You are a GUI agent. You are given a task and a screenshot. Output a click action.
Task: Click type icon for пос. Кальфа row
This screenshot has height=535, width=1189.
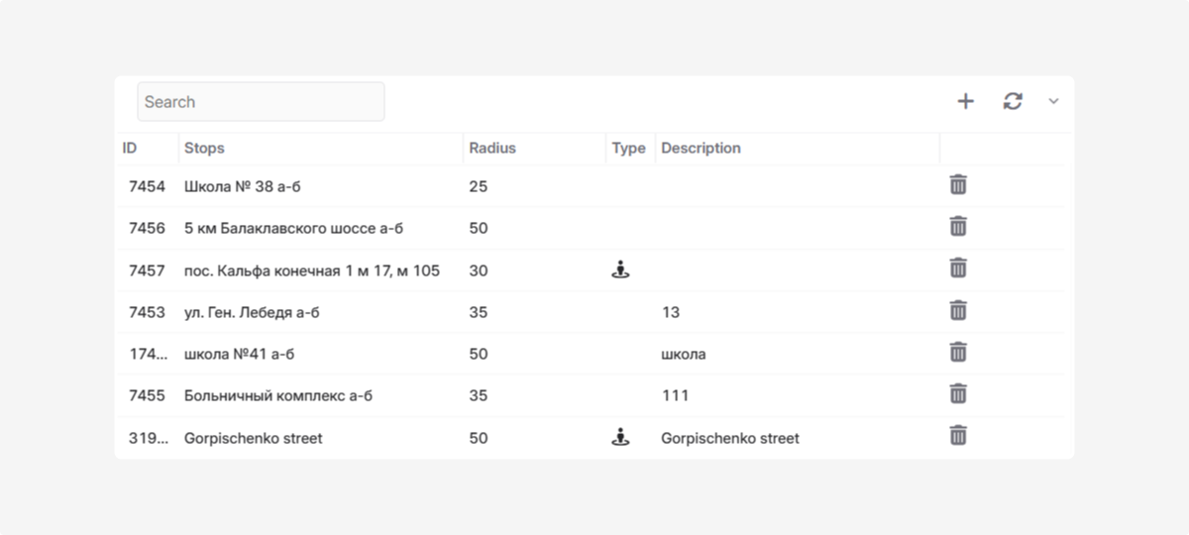coord(620,269)
